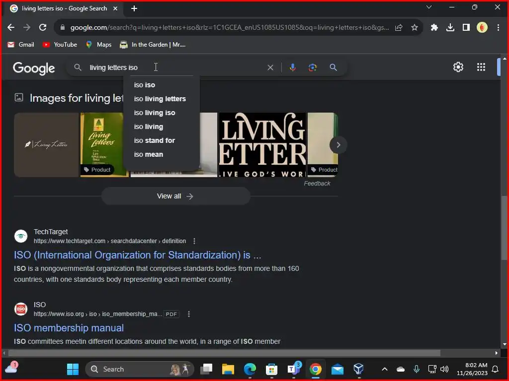The width and height of the screenshot is (509, 381).
Task: Click the address bar URL
Action: tap(230, 28)
